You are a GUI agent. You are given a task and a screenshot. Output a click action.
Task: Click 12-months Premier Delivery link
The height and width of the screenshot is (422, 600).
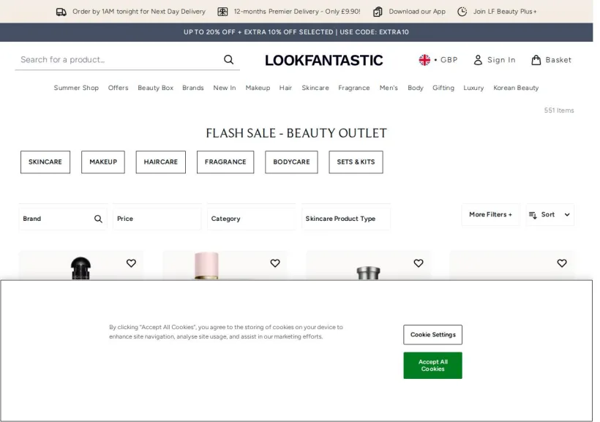pyautogui.click(x=297, y=12)
